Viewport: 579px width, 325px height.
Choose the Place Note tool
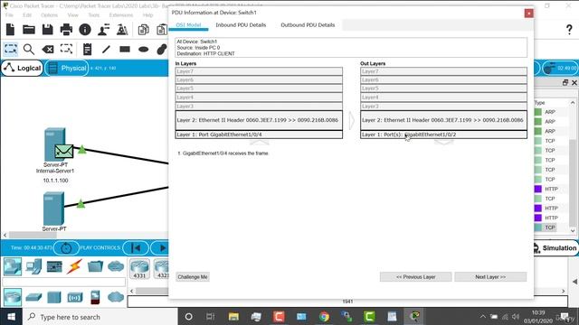87,49
